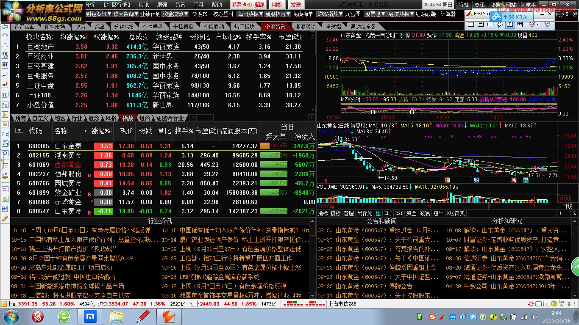Open the line trend chart sidebar icon

click(5, 75)
